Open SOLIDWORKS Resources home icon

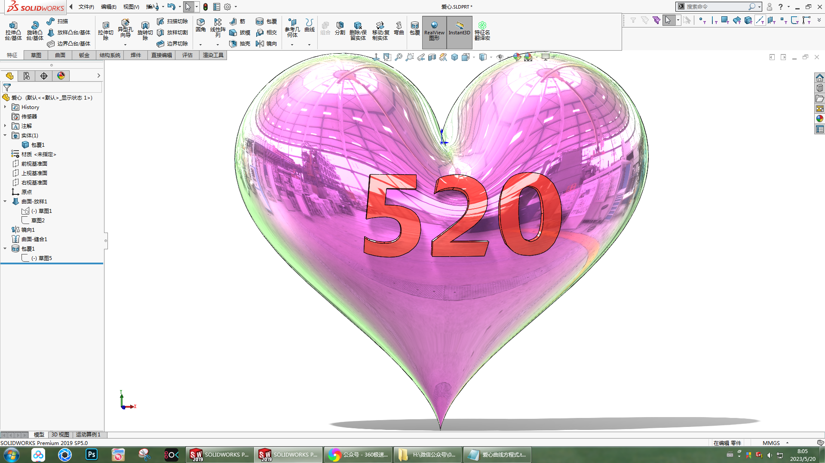820,78
